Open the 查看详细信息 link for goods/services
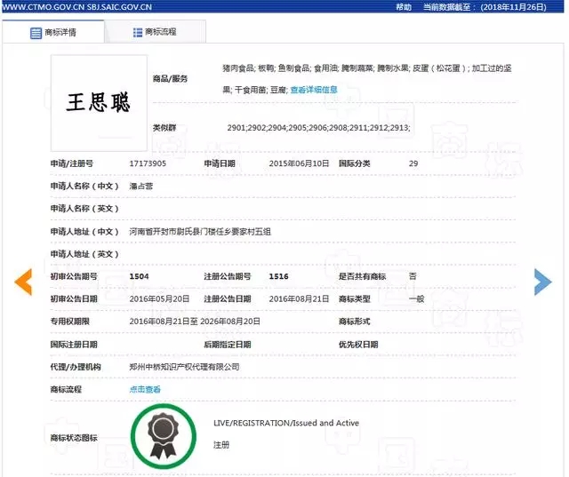Screen dimensions: 569x477 (x=314, y=90)
